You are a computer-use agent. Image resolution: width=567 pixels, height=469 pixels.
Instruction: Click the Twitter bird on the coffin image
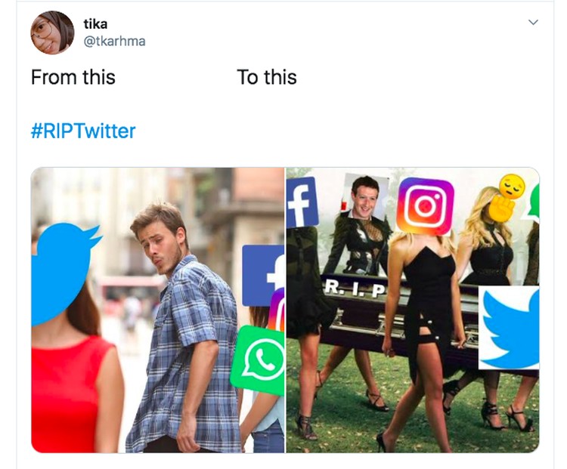click(x=509, y=327)
